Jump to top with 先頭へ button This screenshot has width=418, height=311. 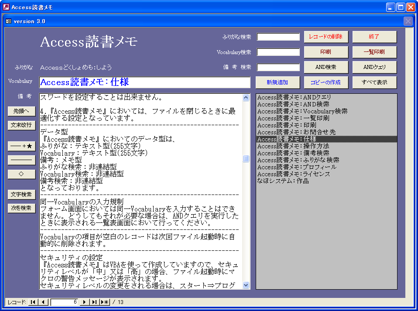pyautogui.click(x=21, y=111)
